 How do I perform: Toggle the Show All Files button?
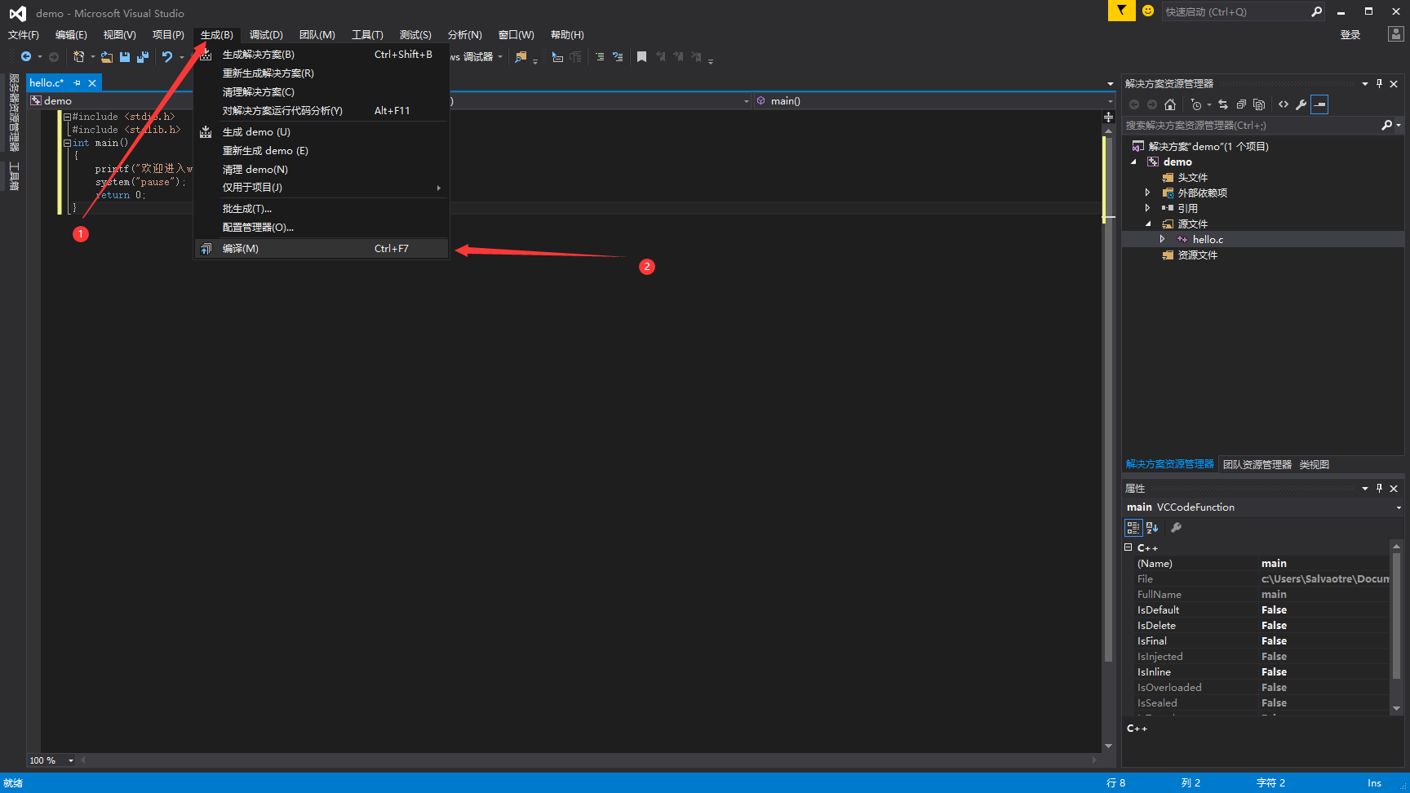pyautogui.click(x=1259, y=104)
